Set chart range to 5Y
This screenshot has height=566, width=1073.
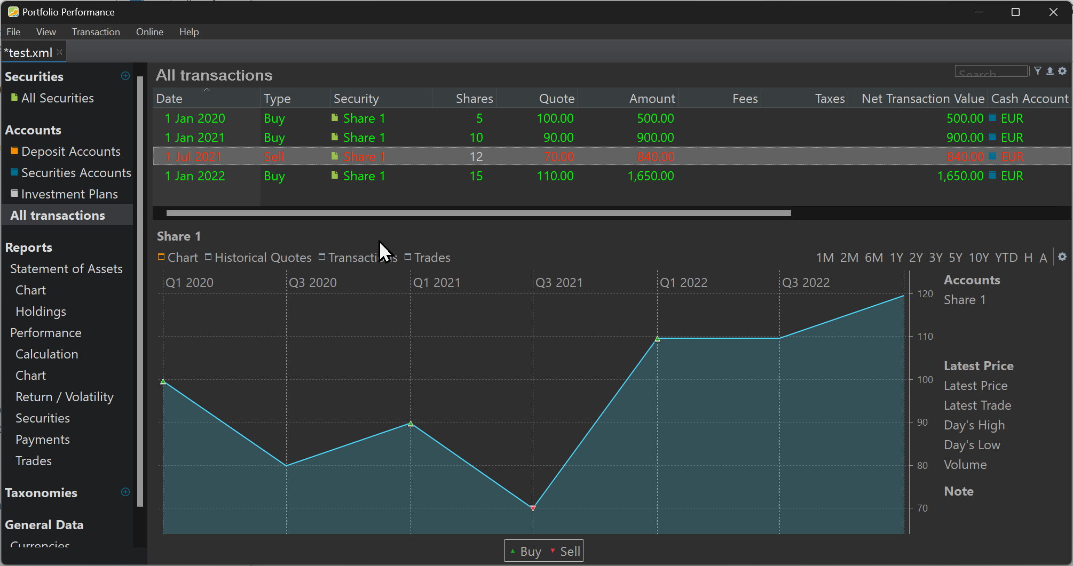[x=956, y=258]
